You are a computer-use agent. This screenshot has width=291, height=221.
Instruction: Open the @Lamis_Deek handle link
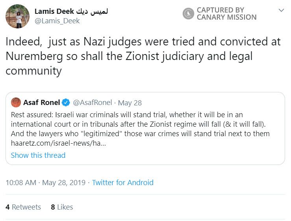pyautogui.click(x=57, y=21)
